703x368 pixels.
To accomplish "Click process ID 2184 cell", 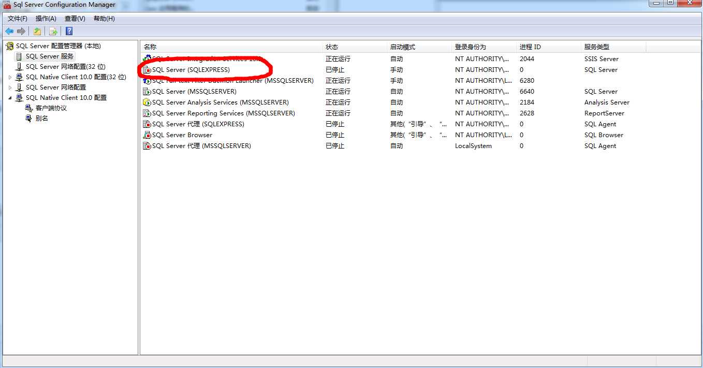I will [527, 102].
